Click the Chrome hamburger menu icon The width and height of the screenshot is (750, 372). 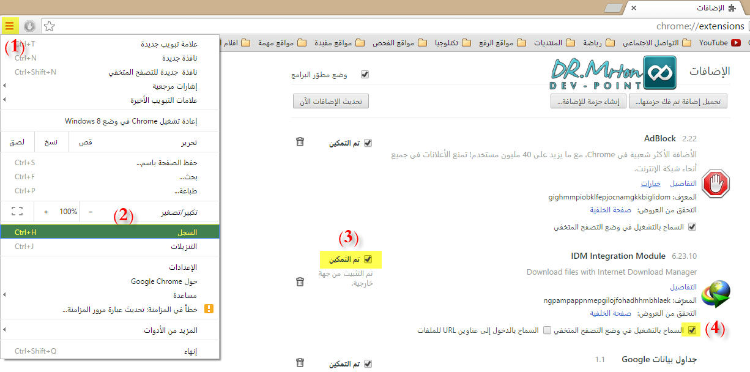tap(10, 26)
